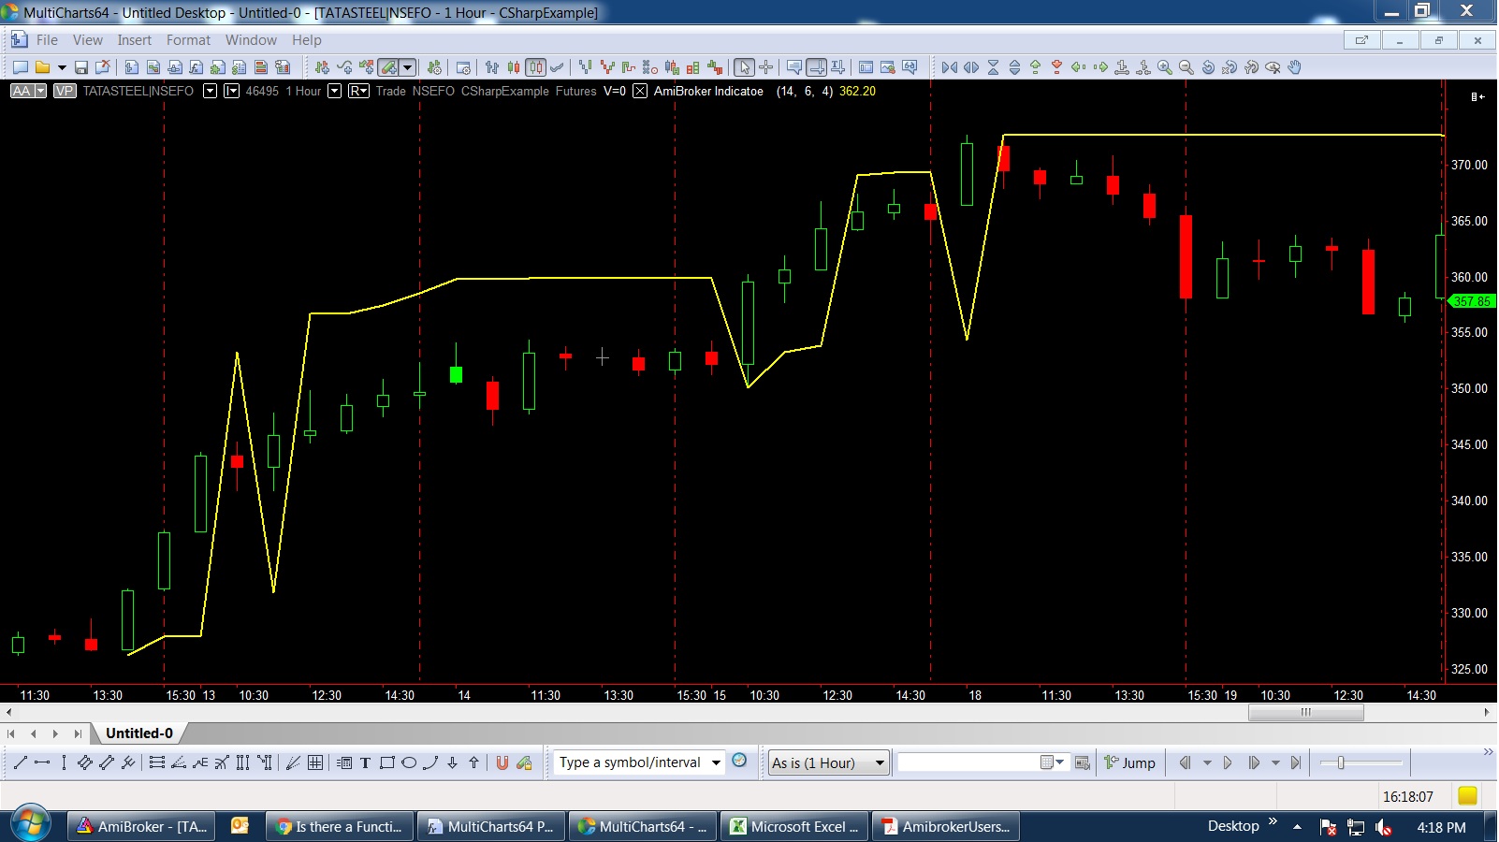Click the clock icon beside symbol box
The image size is (1499, 842).
739,761
